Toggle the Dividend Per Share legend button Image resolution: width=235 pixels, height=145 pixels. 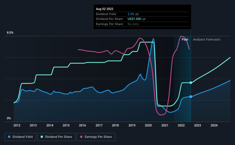pyautogui.click(x=56, y=137)
